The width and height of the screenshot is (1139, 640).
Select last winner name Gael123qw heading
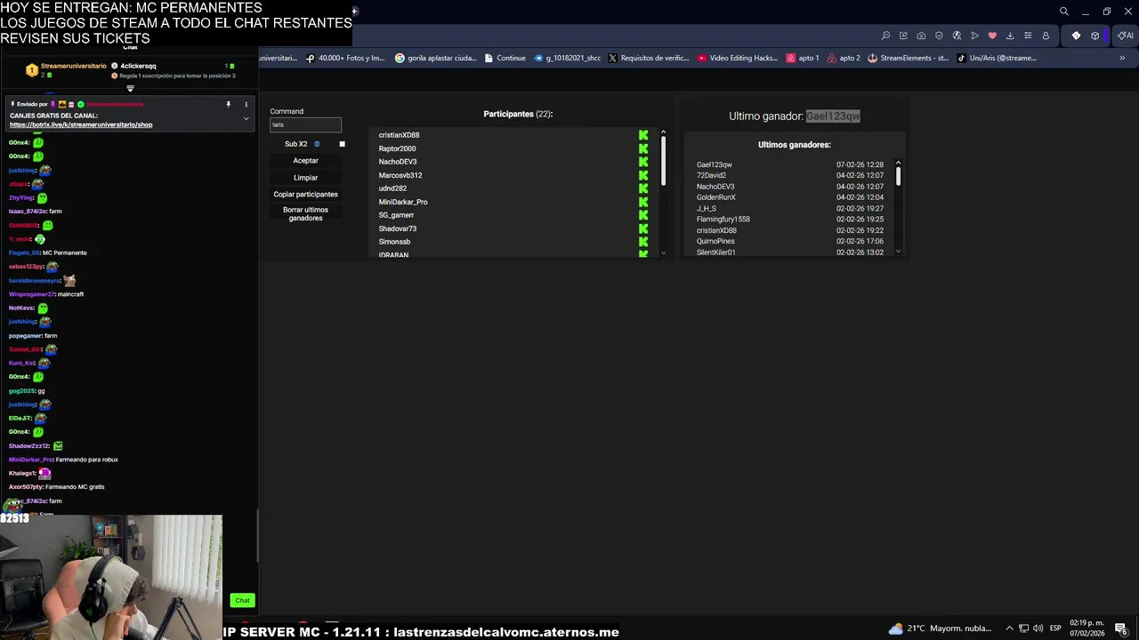833,116
